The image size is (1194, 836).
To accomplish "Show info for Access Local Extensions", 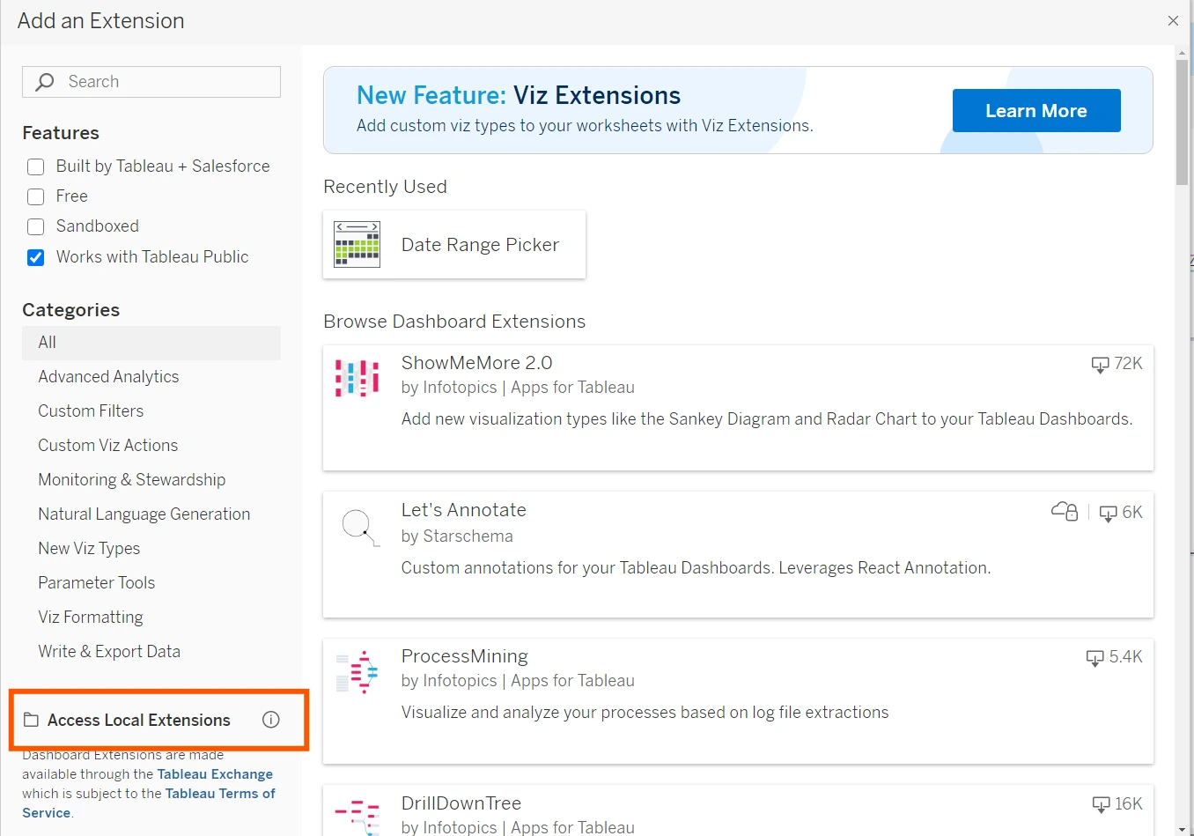I will [x=271, y=720].
